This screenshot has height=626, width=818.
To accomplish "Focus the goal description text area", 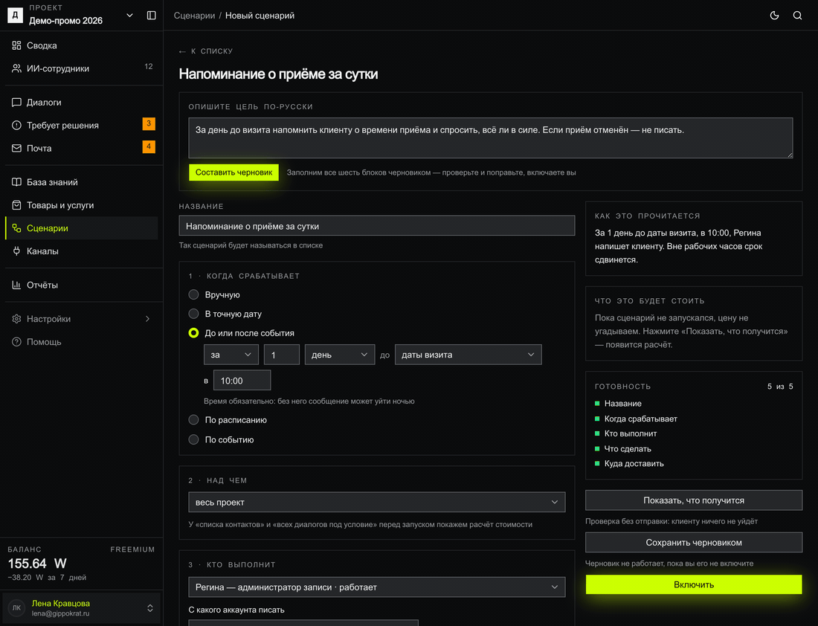I will [x=490, y=138].
